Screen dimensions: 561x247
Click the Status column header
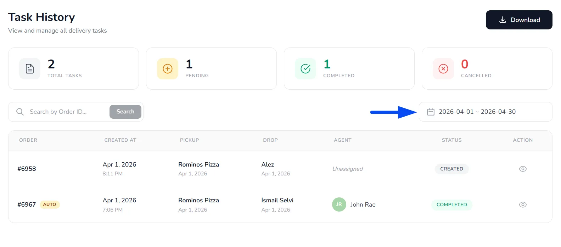[x=451, y=140]
